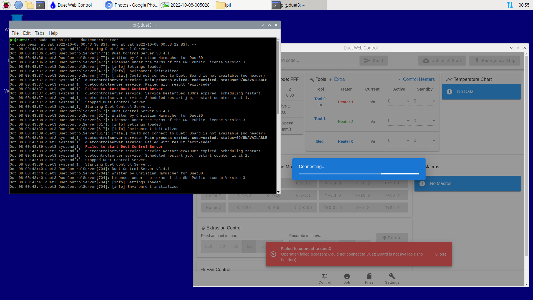Viewport: 533px width, 300px height.
Task: Click the Upload & Start button
Action: tap(442, 61)
